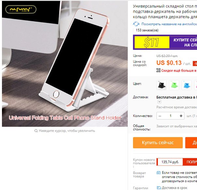Click the 'Купить сейчас' button
Image resolution: width=197 pixels, height=190 pixels.
(x=158, y=143)
